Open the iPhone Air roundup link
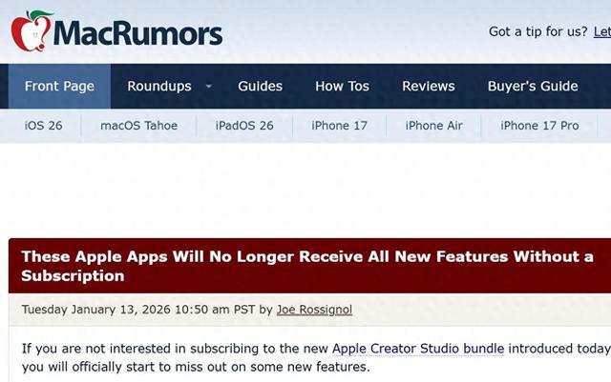 [433, 126]
